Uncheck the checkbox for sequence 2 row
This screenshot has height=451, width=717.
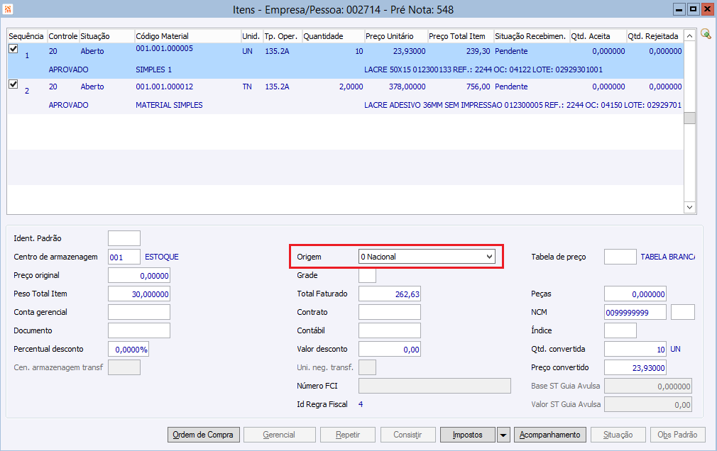coord(13,84)
